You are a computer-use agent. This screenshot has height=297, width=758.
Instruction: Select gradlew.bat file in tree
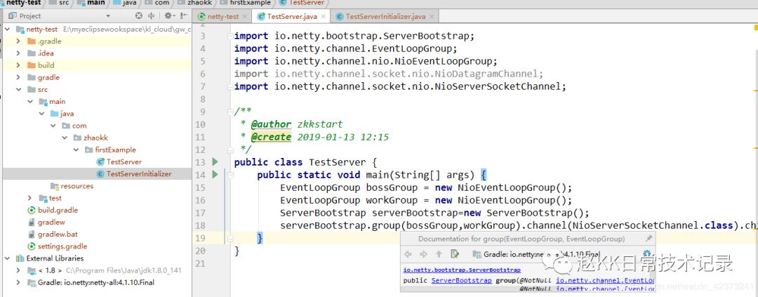(x=58, y=235)
